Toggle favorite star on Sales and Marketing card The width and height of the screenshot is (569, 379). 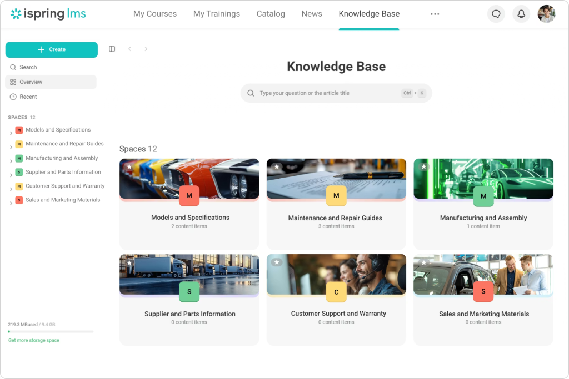coord(423,262)
